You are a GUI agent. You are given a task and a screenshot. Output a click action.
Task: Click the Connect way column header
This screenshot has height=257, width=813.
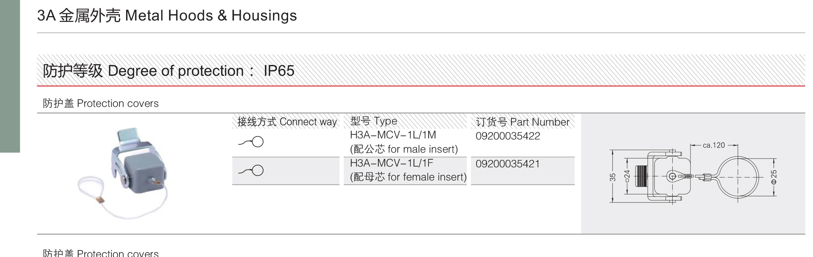click(287, 122)
